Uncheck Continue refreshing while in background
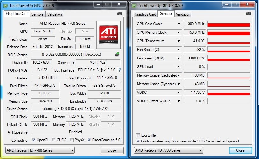This screenshot has width=259, height=159. [x=138, y=141]
